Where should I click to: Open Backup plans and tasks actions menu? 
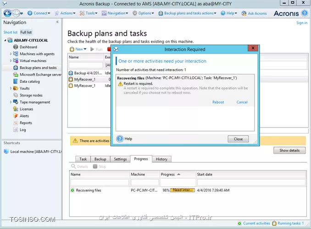(188, 13)
